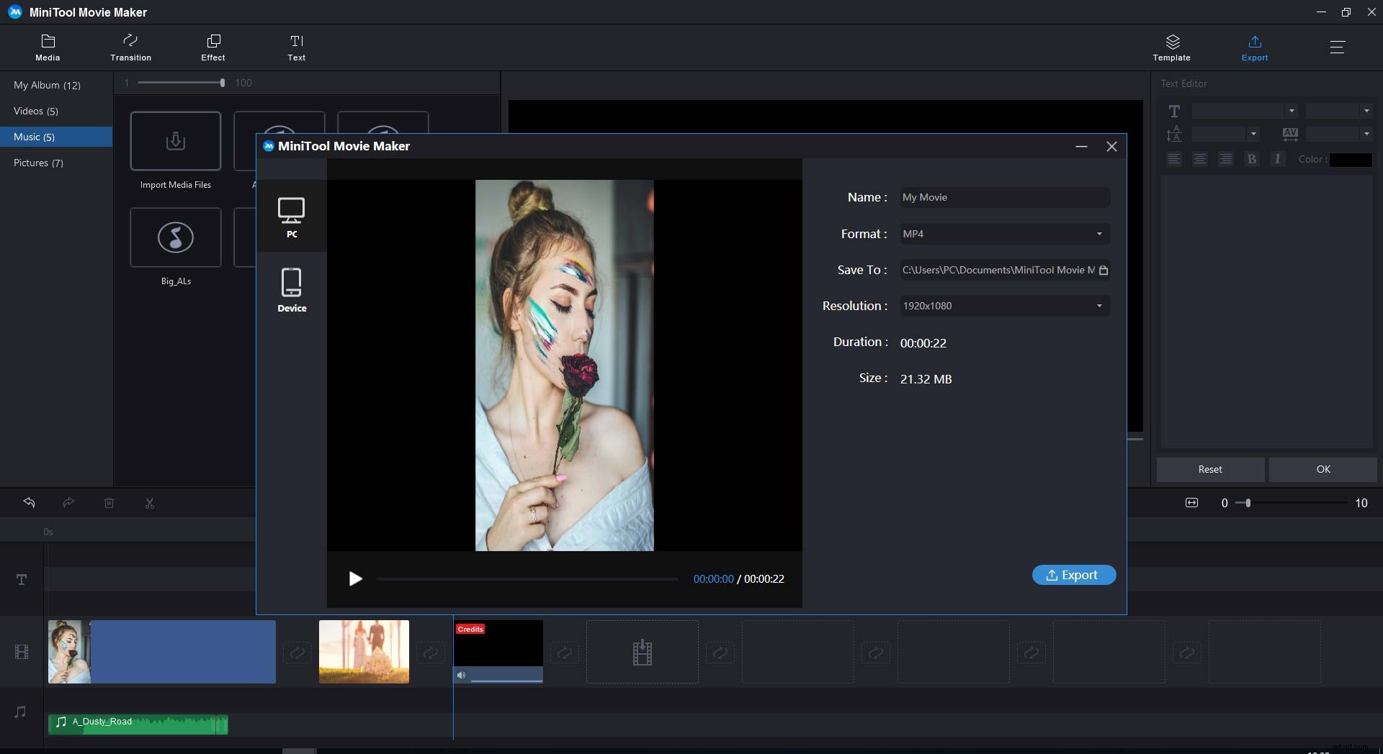Select the Template view

(x=1171, y=47)
